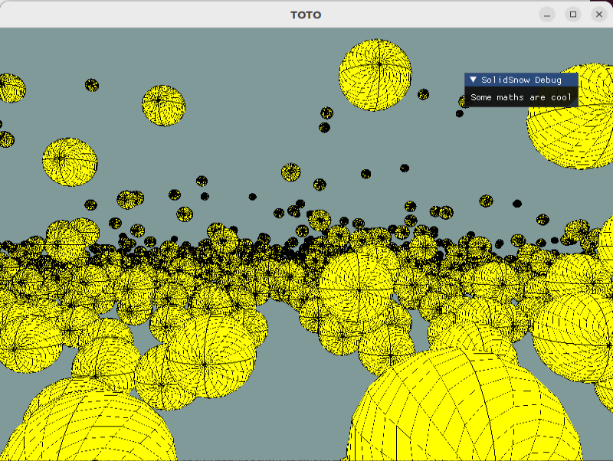Screen dimensions: 613x461
Task: Collapse the SolidSnow Debug panel arrow
Action: tap(473, 80)
